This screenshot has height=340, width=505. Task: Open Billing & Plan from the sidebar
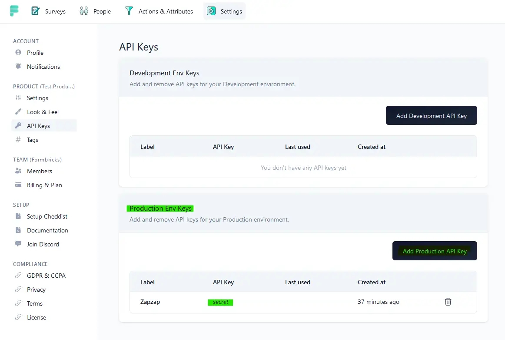click(17, 185)
